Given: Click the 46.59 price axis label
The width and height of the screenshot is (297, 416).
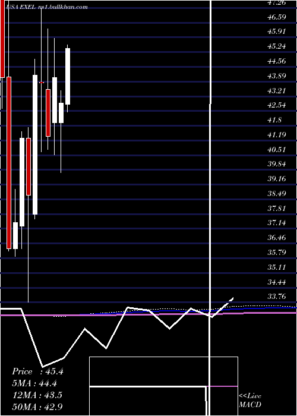Looking at the screenshot, I should click(x=277, y=17).
